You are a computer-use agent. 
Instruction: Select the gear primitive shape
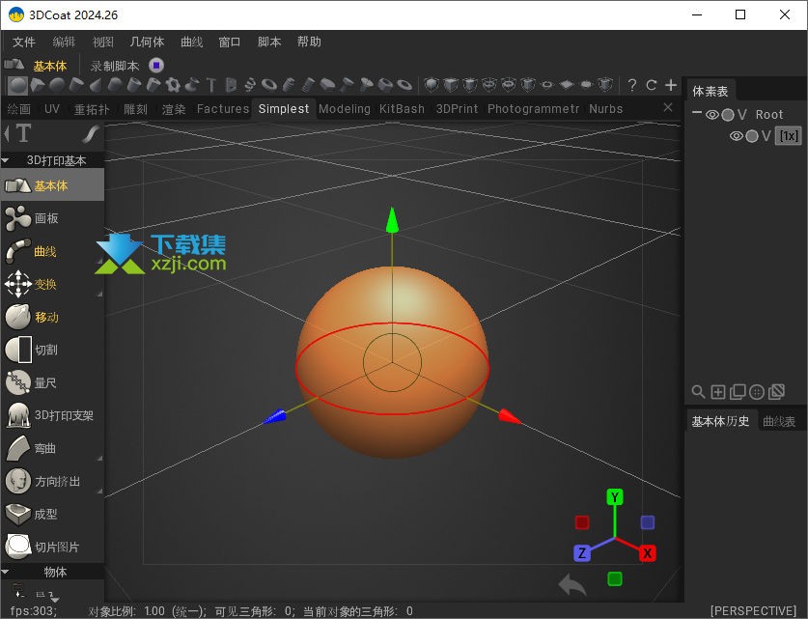pyautogui.click(x=173, y=85)
